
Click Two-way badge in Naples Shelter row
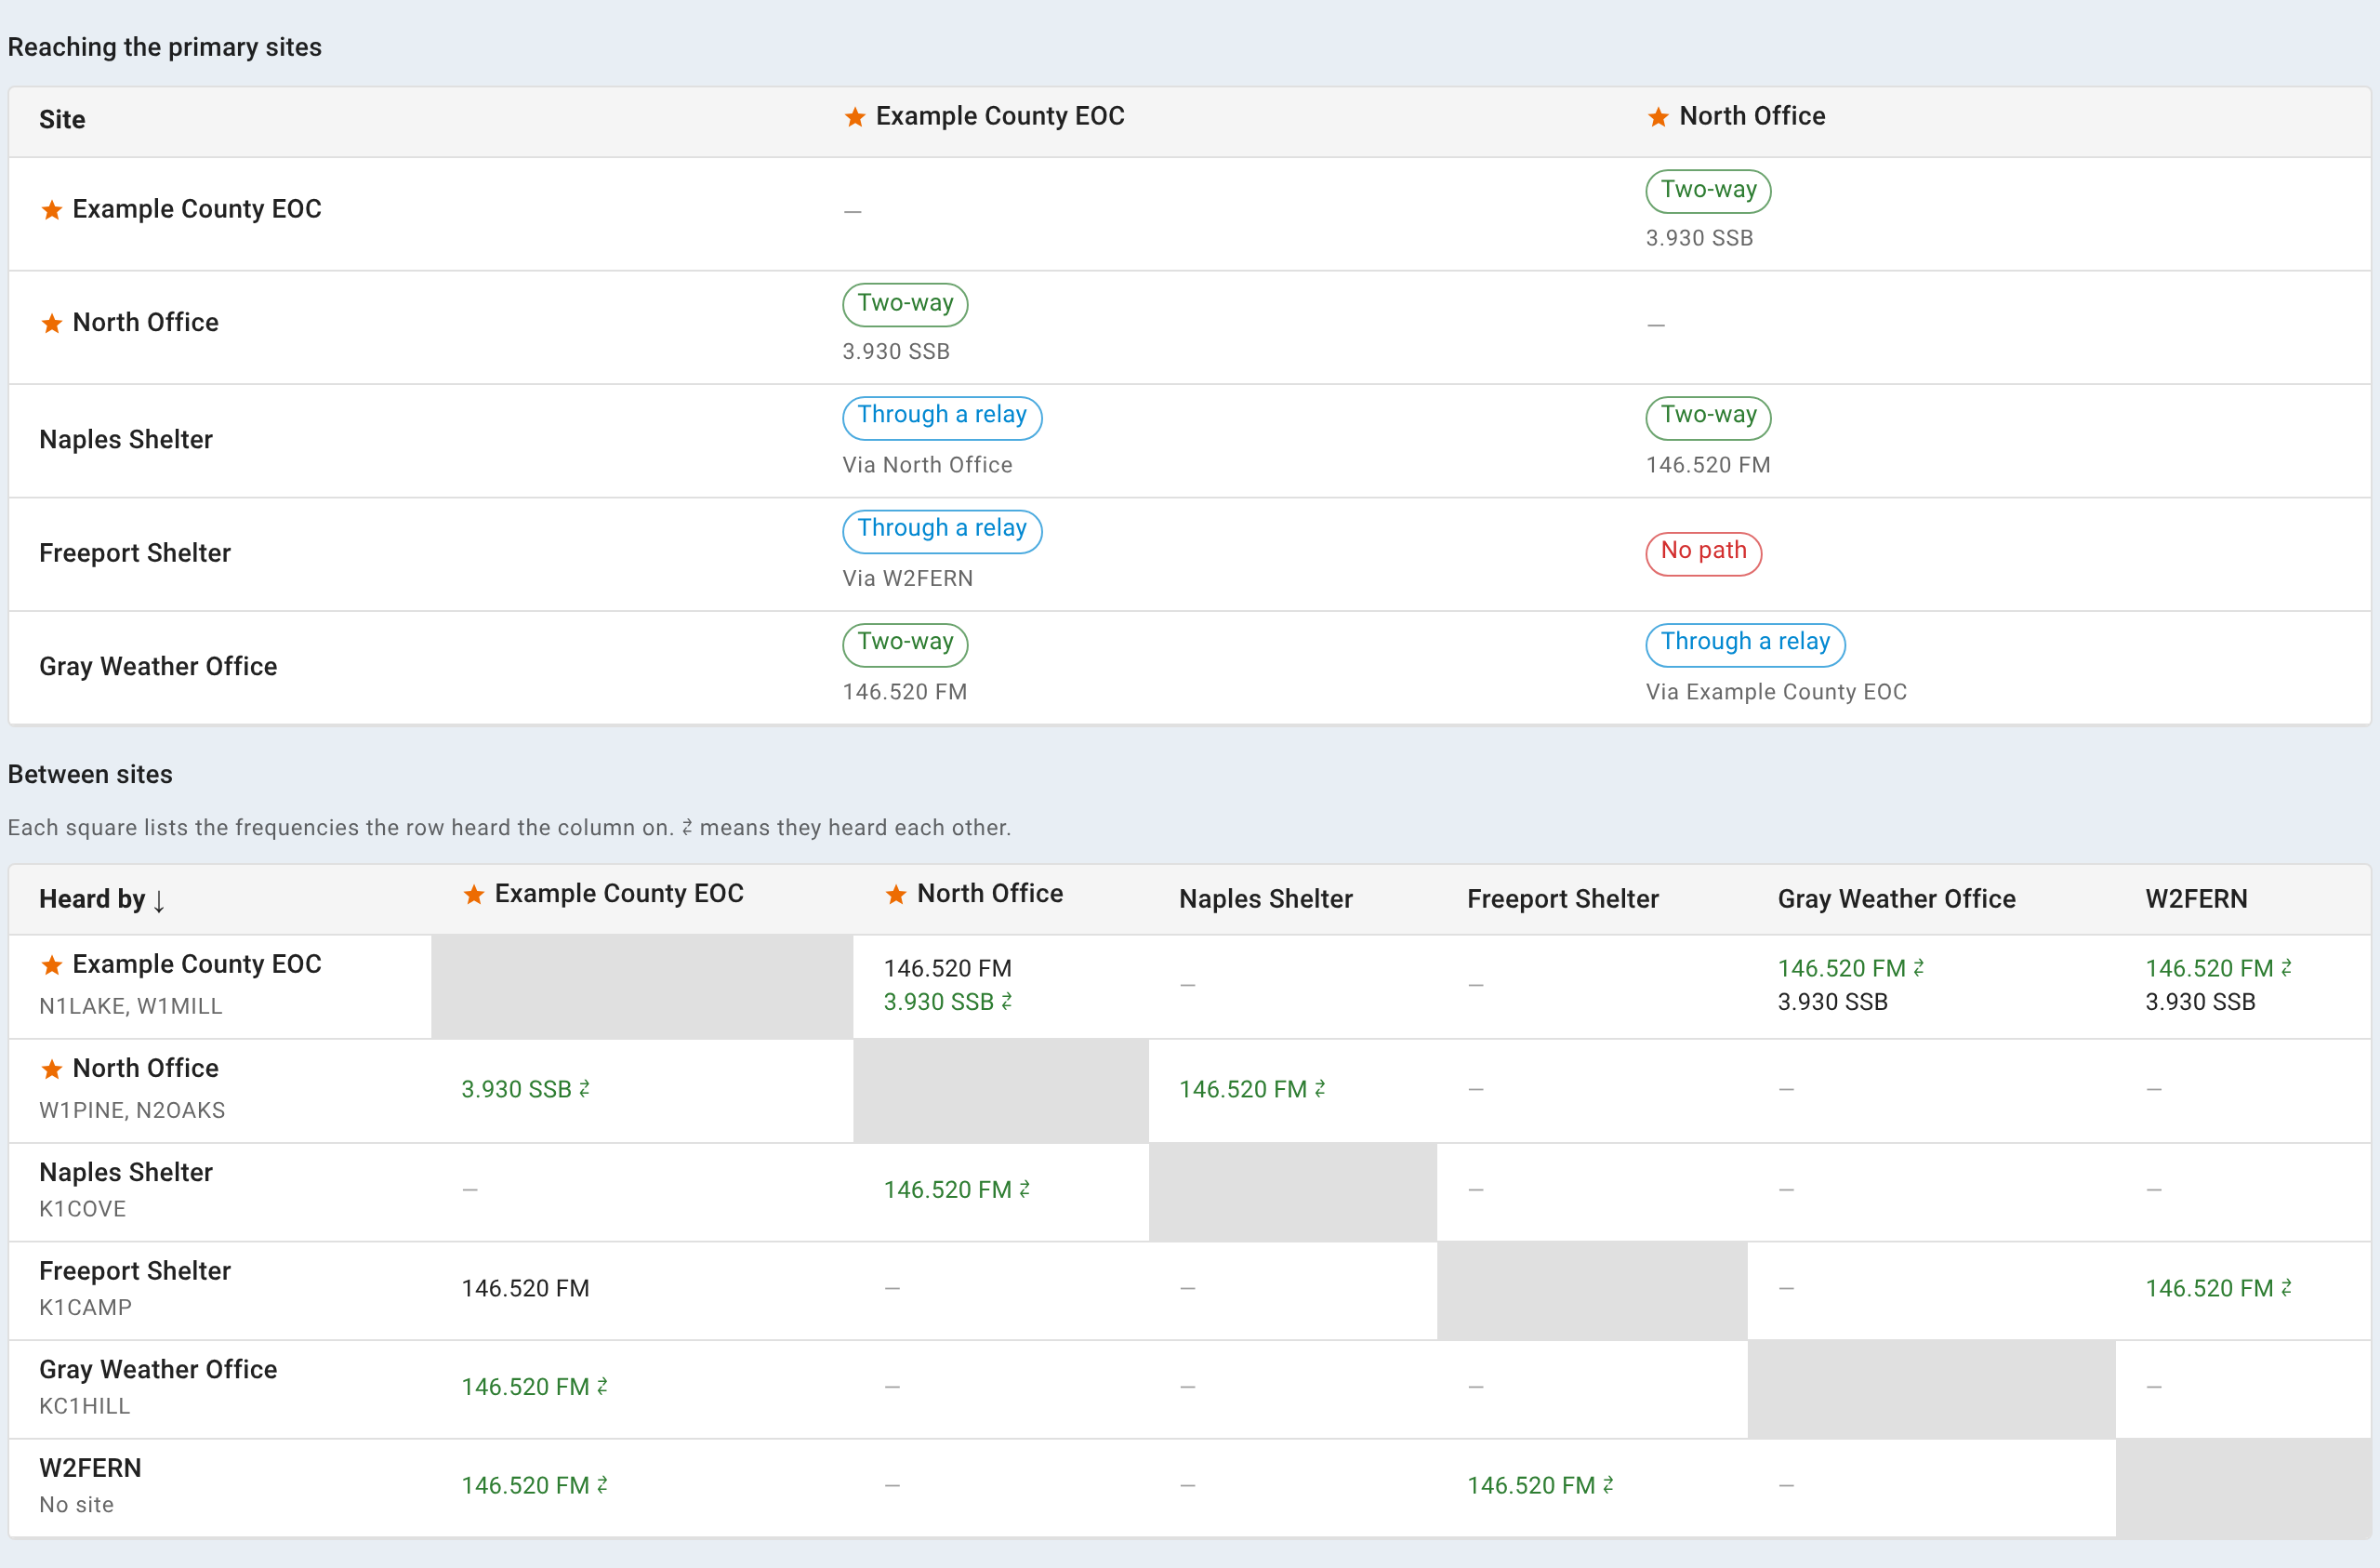[1708, 417]
